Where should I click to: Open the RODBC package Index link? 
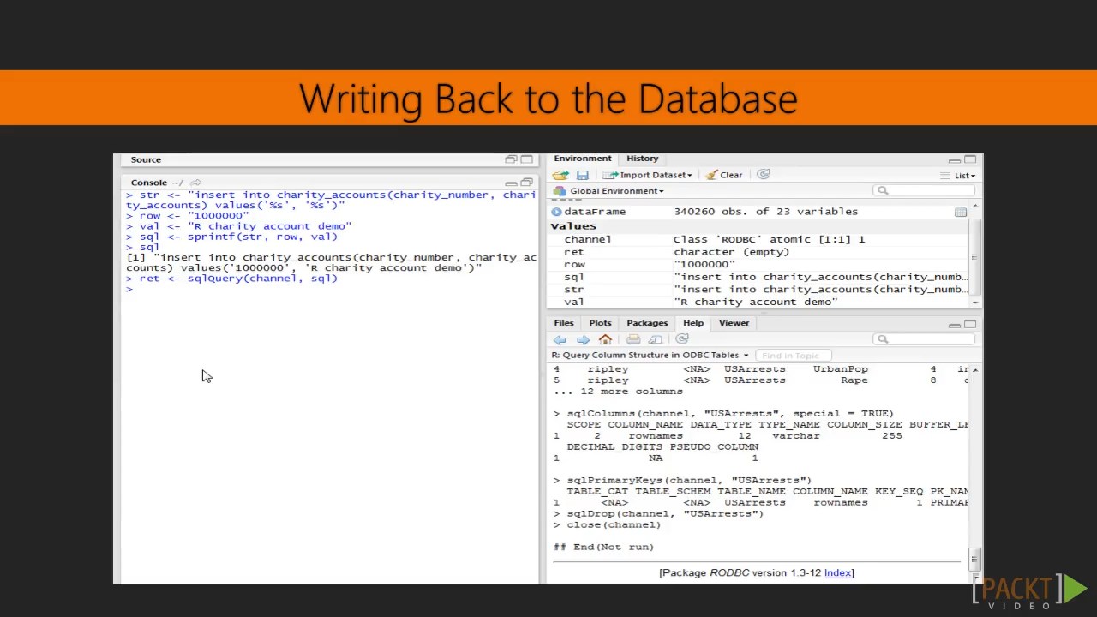(837, 573)
